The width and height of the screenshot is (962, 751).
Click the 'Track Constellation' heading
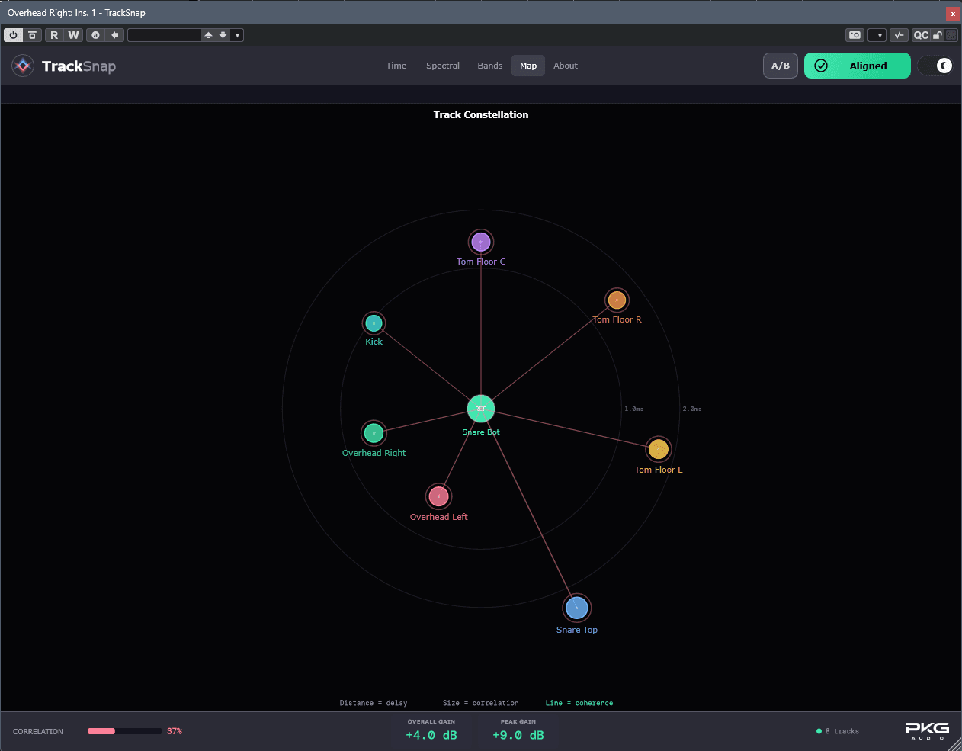481,114
